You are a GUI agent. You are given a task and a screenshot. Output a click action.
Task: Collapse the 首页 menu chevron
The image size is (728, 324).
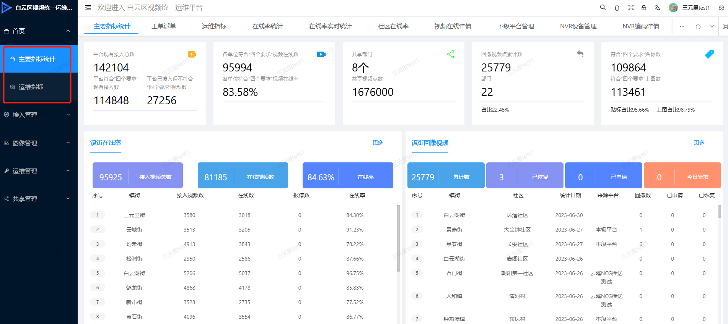(68, 31)
